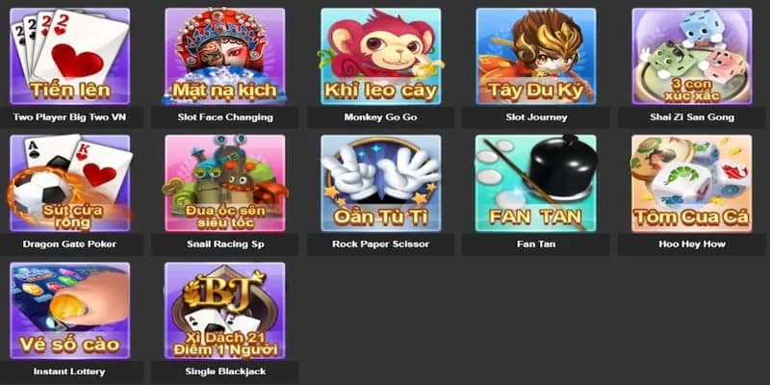Click the Single Blackjack label
The width and height of the screenshot is (770, 385).
tap(225, 372)
